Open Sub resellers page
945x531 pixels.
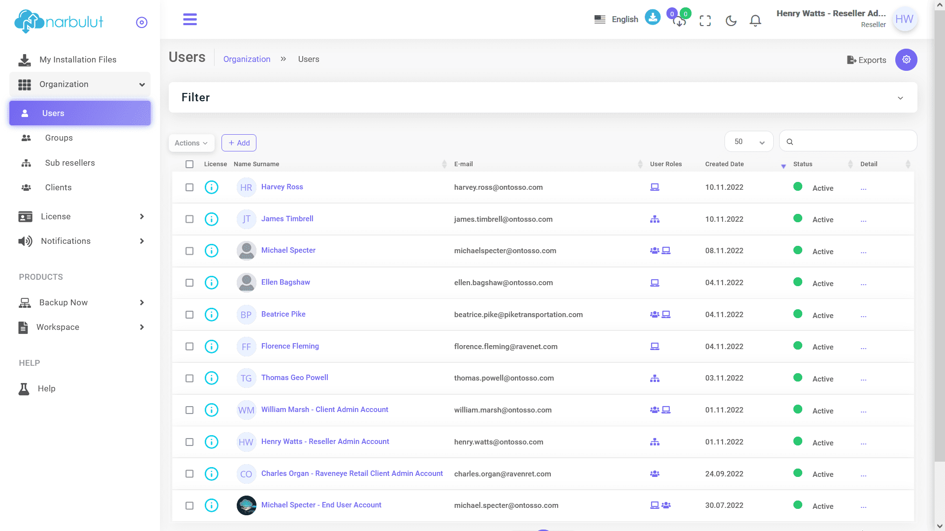point(70,163)
